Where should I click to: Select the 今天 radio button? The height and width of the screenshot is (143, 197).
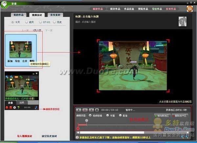(12, 22)
